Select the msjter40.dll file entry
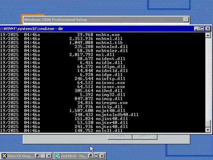213x160 pixels. 112,123
